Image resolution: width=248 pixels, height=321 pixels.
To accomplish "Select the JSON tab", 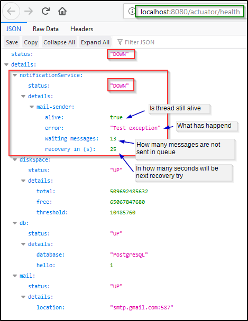I will pyautogui.click(x=14, y=29).
